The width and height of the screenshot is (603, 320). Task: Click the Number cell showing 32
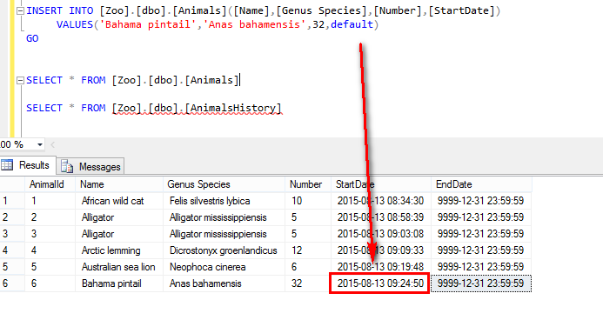point(308,283)
